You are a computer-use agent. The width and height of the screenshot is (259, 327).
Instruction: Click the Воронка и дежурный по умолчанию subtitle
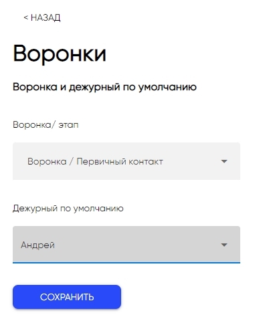click(104, 87)
